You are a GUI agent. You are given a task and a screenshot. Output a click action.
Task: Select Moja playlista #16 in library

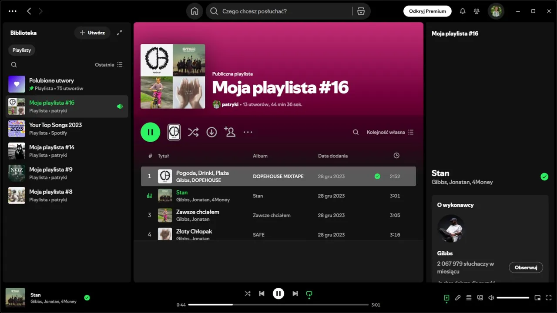coord(67,107)
